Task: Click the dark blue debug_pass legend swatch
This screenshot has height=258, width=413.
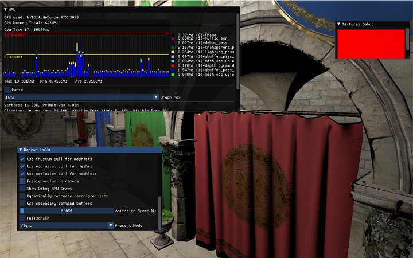Action: point(173,43)
